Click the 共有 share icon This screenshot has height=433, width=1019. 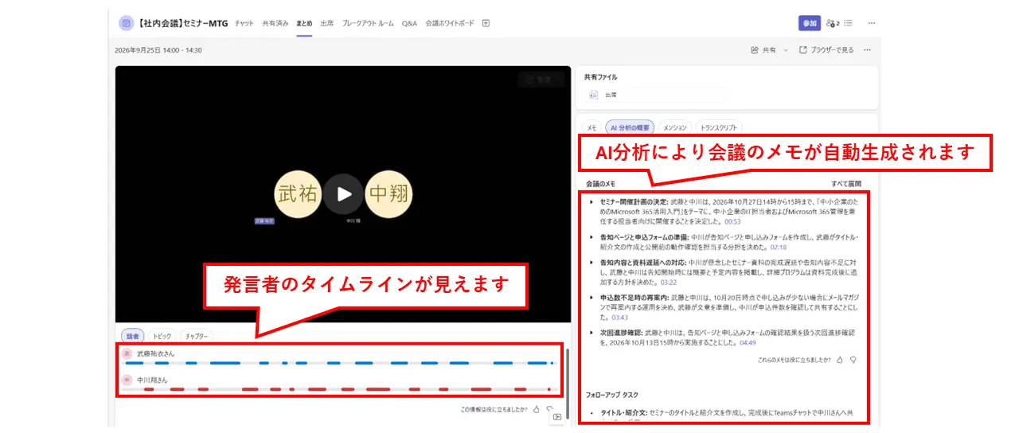(x=755, y=49)
